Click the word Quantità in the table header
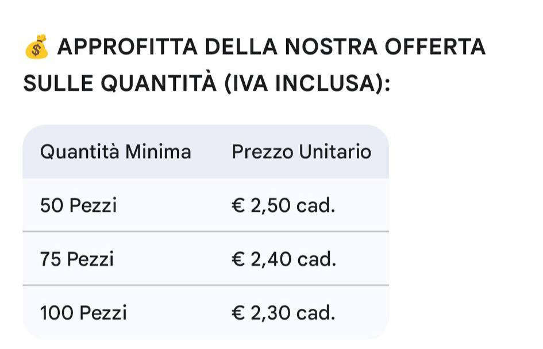Viewport: 543px width, 349px height. tap(80, 152)
